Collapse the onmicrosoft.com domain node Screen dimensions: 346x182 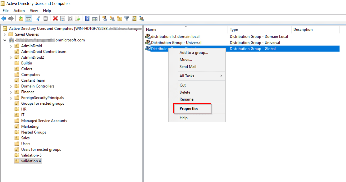(x=4, y=40)
